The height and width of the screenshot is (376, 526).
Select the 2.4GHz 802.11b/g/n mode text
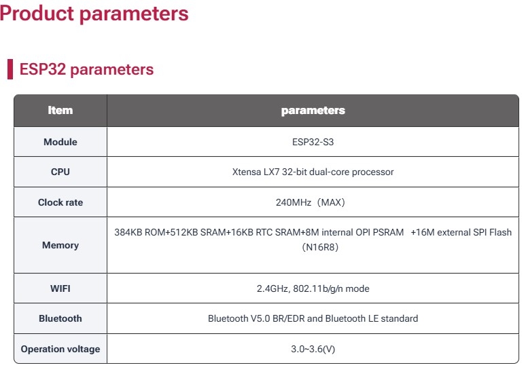click(313, 288)
